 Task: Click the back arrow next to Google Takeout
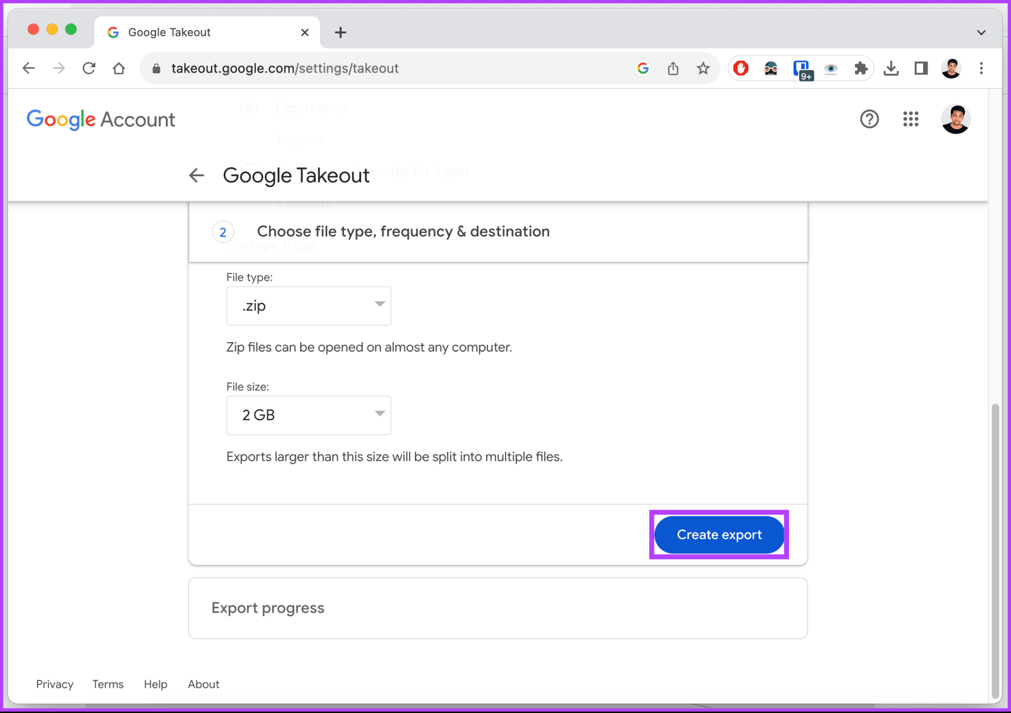pos(196,175)
